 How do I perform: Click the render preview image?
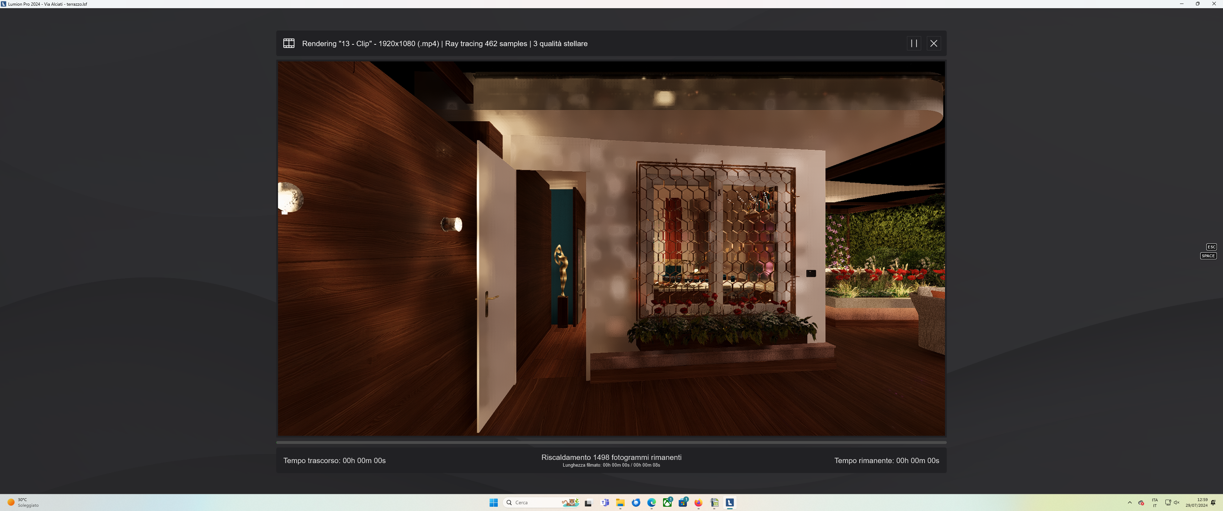(611, 248)
